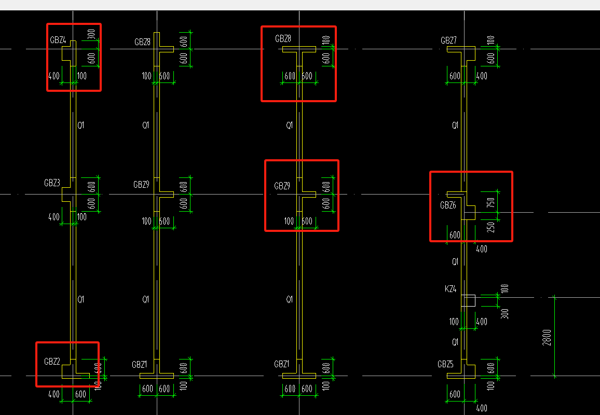Select the GBZ2 column label
600x415 pixels.
coord(52,362)
